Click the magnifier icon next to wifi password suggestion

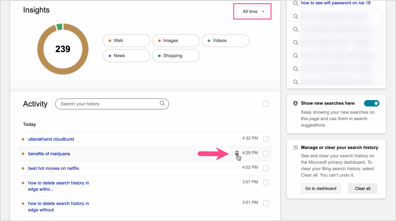pyautogui.click(x=296, y=3)
